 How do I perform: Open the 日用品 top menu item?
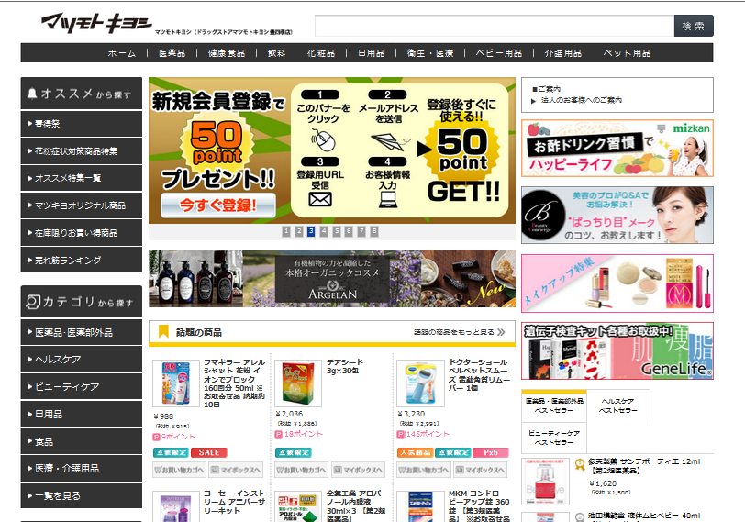(371, 53)
